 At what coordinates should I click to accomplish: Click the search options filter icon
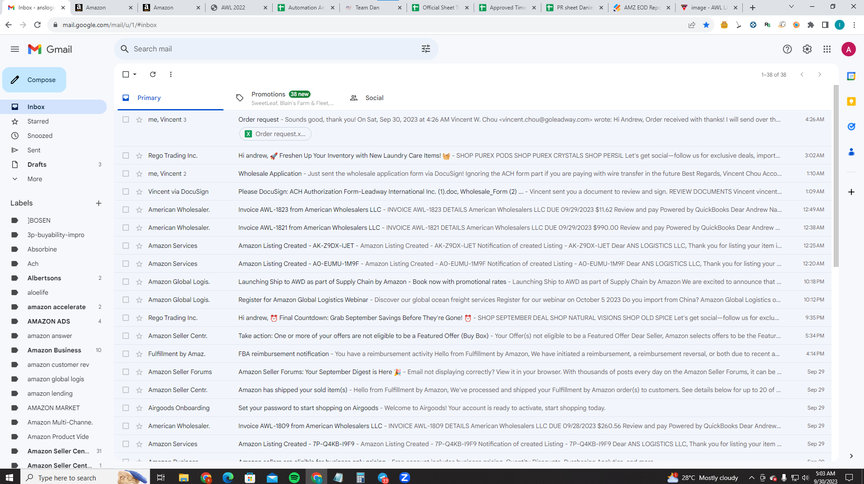426,49
